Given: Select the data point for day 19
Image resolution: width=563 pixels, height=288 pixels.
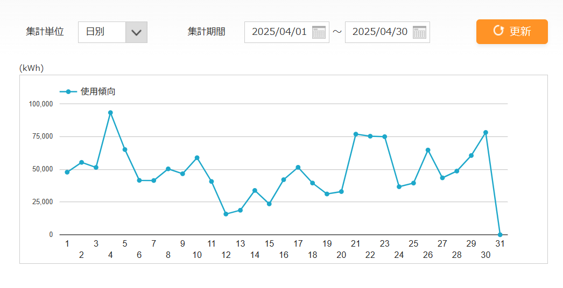Looking at the screenshot, I should [x=327, y=194].
